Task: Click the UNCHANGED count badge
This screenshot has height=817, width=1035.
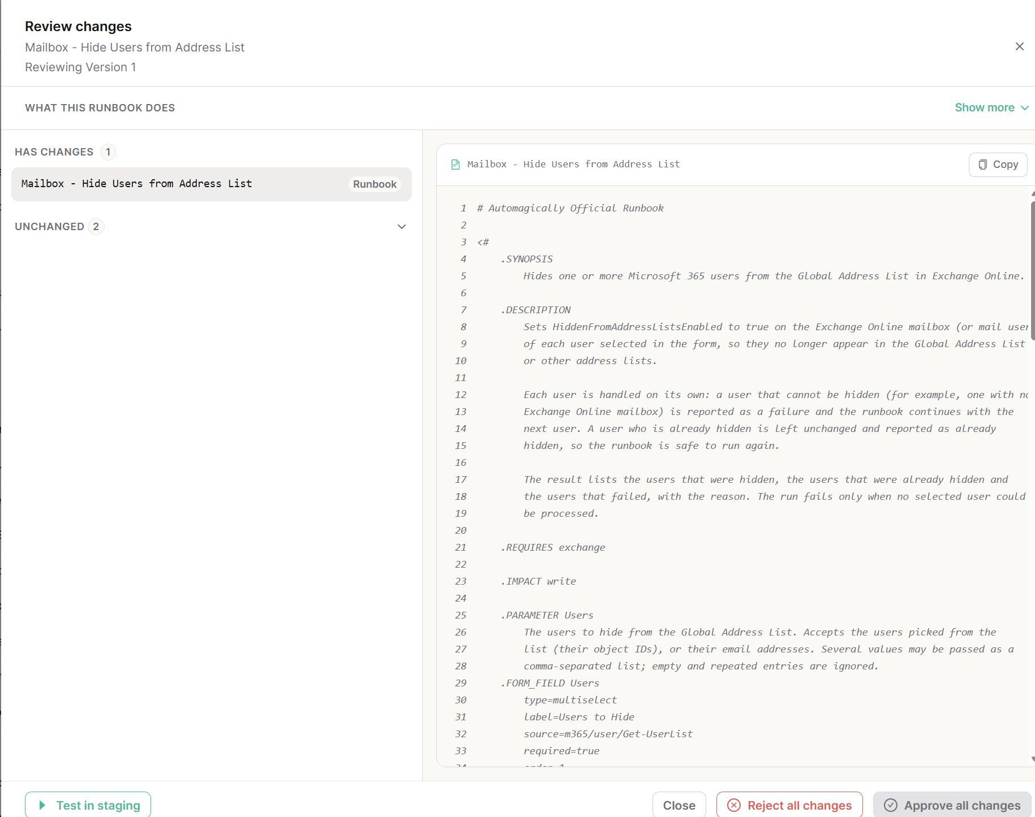Action: click(96, 227)
